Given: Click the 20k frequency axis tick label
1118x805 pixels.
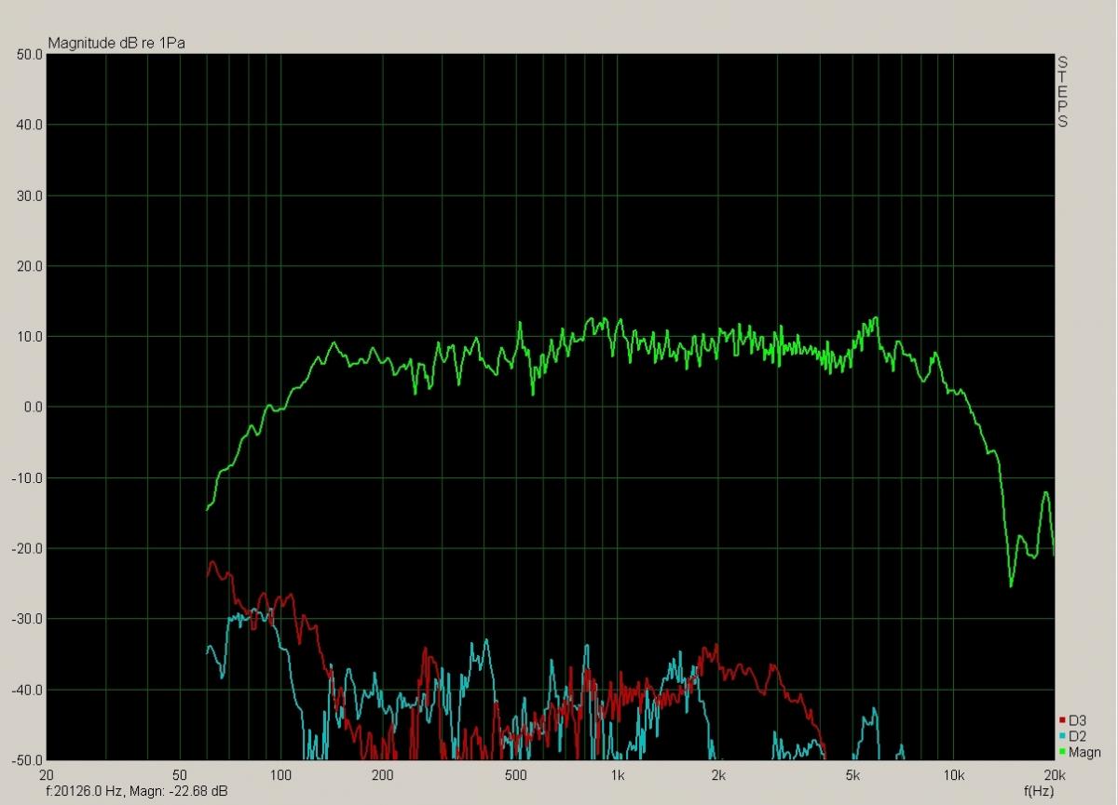Looking at the screenshot, I should 1054,776.
